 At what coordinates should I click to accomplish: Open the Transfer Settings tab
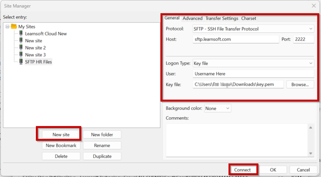[x=222, y=18]
